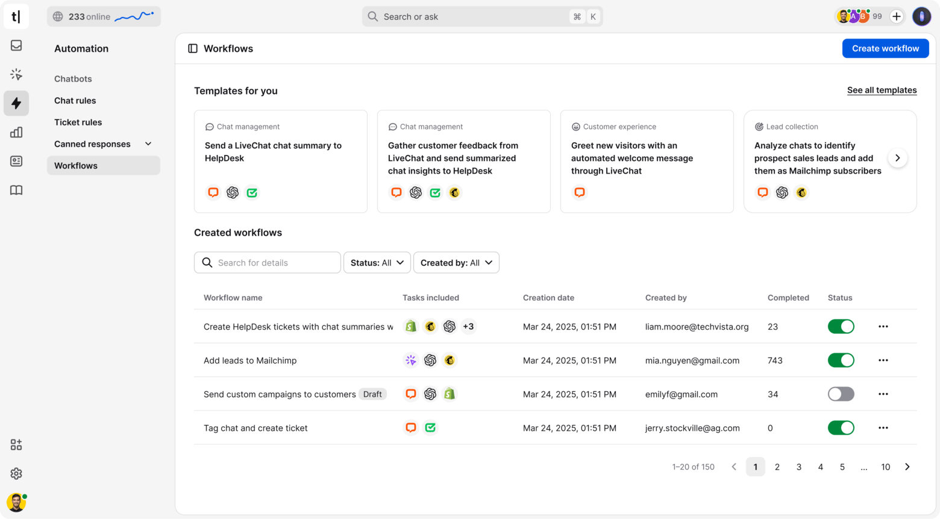This screenshot has width=940, height=519.
Task: Collapse the Canned responses menu item
Action: click(148, 143)
